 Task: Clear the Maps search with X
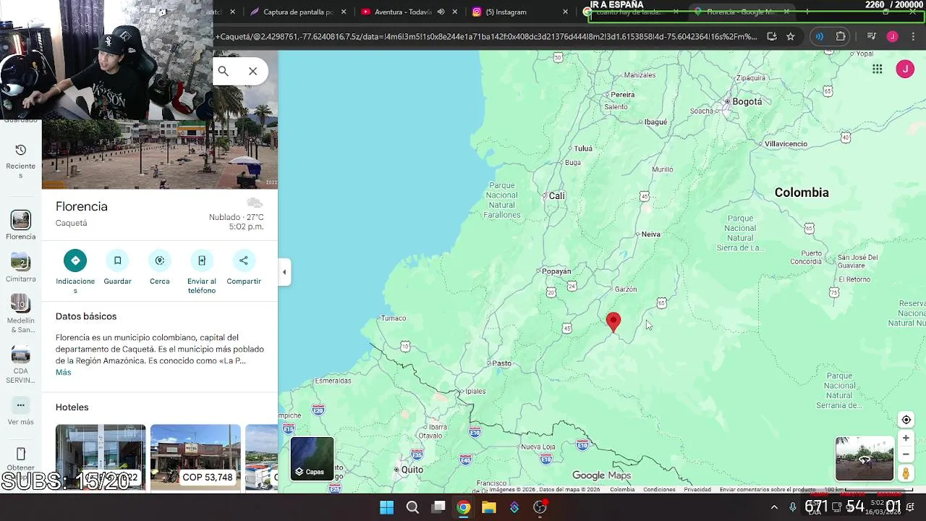[x=252, y=71]
